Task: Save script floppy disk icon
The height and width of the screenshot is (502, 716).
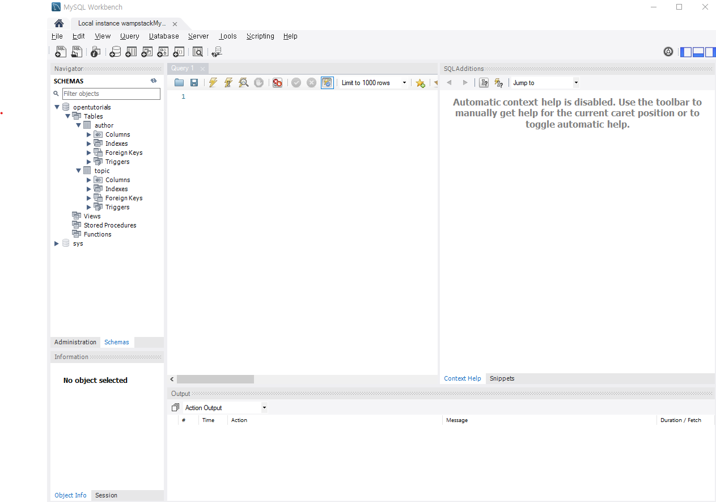Action: (x=194, y=83)
